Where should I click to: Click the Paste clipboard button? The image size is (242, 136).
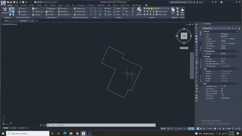[173, 11]
